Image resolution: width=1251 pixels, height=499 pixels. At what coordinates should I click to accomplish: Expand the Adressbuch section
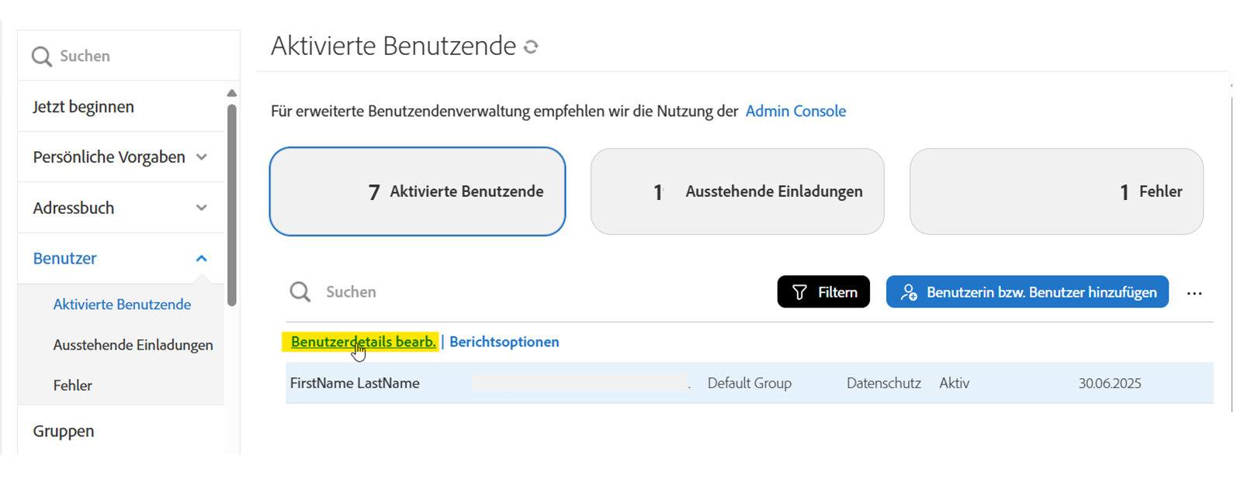coord(202,208)
